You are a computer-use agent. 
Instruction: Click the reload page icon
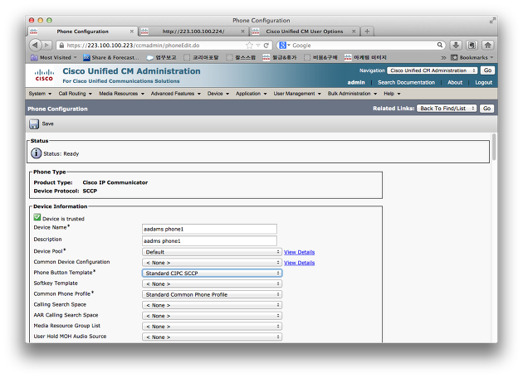[x=266, y=46]
